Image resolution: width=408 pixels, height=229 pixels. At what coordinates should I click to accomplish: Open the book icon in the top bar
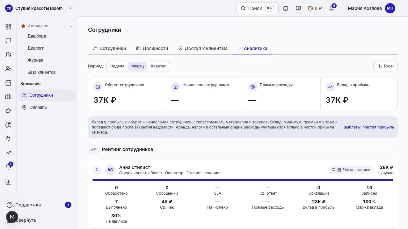click(x=298, y=8)
